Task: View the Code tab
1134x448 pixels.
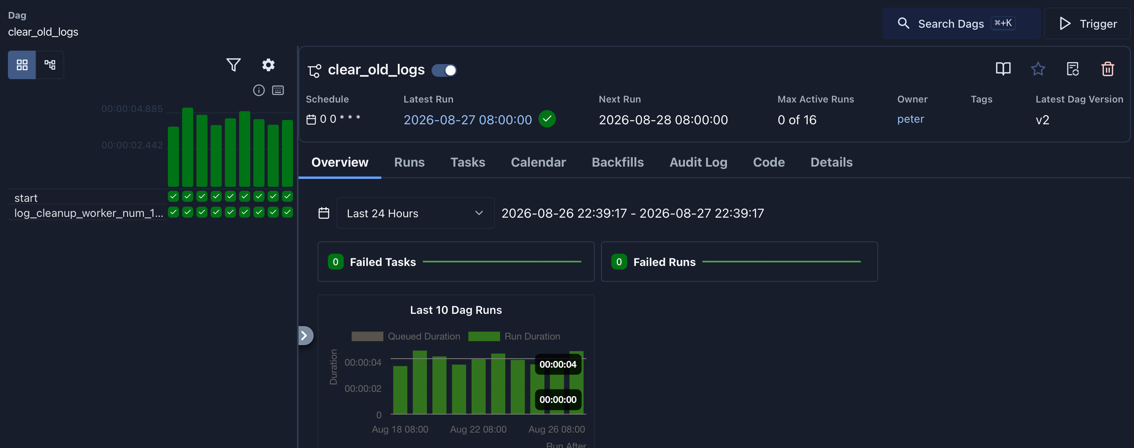Action: pos(769,162)
